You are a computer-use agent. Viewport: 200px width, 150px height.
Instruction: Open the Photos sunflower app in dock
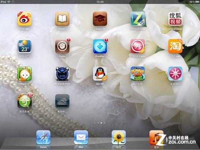click(119, 138)
